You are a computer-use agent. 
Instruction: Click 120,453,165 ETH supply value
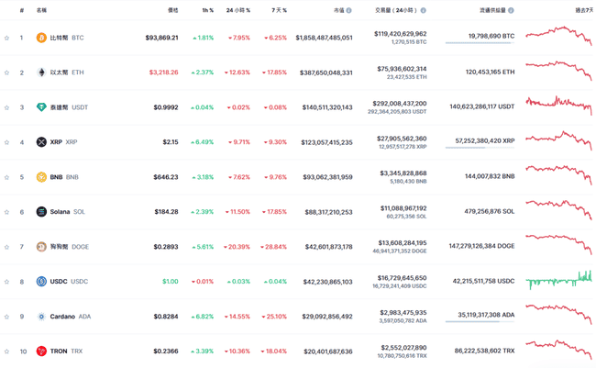(490, 72)
